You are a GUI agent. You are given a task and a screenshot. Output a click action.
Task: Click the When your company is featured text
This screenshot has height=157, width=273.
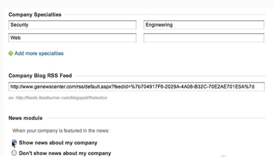coord(61,131)
